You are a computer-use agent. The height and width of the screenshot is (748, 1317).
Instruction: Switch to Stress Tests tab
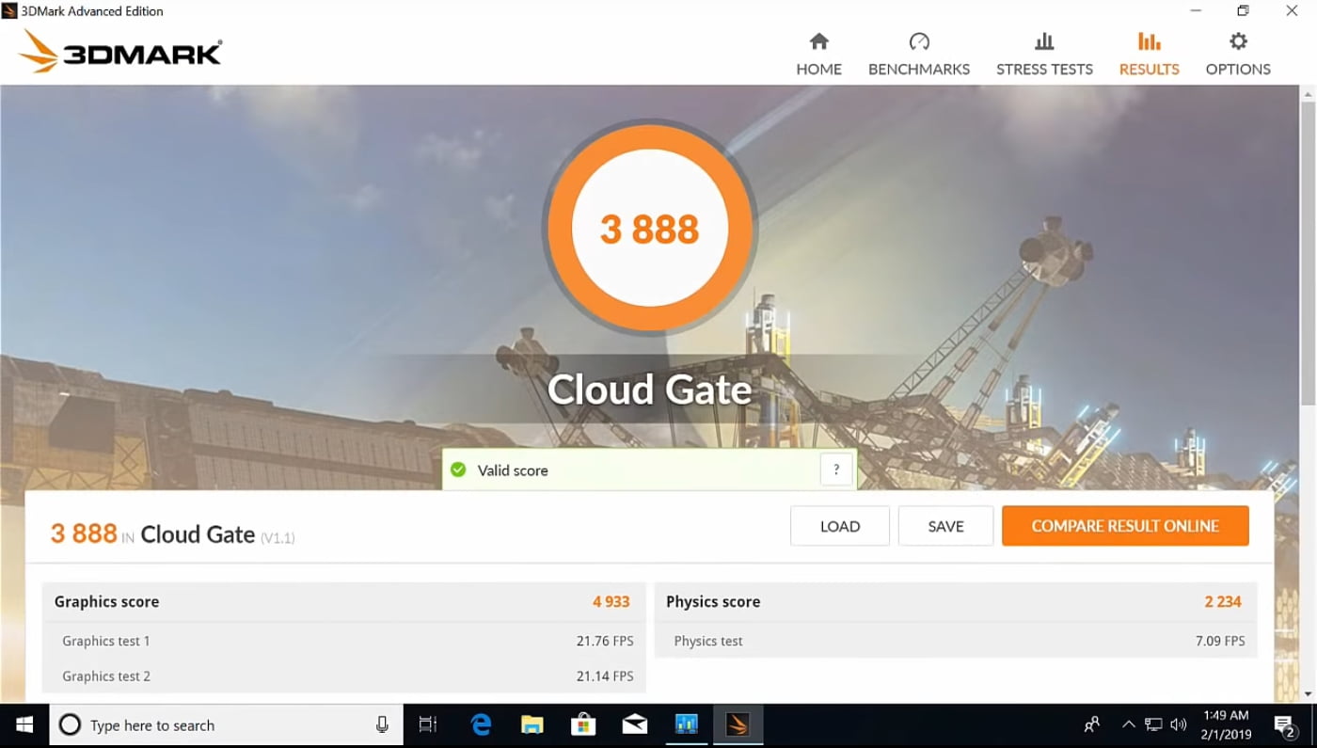[1044, 55]
